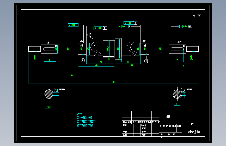Click the "13.5" dimension under right section

[x=177, y=104]
